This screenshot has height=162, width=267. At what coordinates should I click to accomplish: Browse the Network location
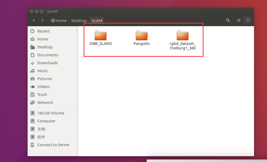tap(45, 103)
